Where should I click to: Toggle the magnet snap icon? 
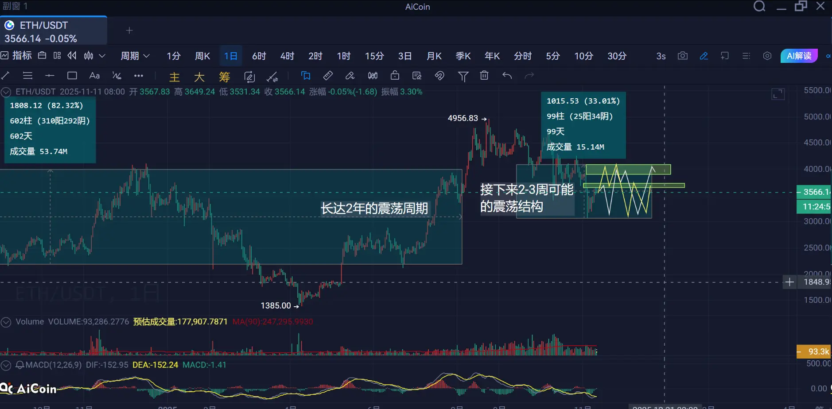(439, 76)
